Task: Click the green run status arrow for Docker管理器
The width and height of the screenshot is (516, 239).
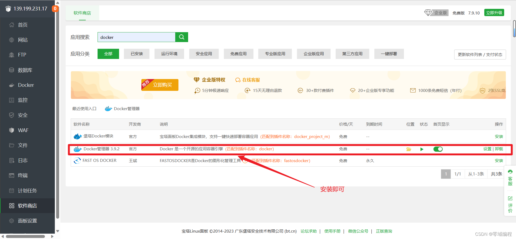Action: pos(422,149)
